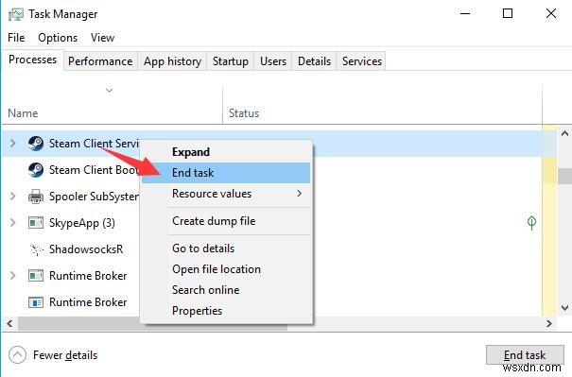Click the green leaf status icon for SkypeApp
The image size is (572, 377).
(x=531, y=223)
